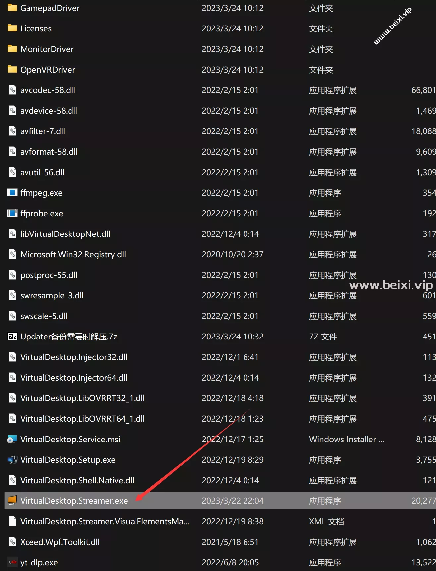Viewport: 436px width, 571px height.
Task: Click the type label XML 文档
Action: pyautogui.click(x=327, y=521)
